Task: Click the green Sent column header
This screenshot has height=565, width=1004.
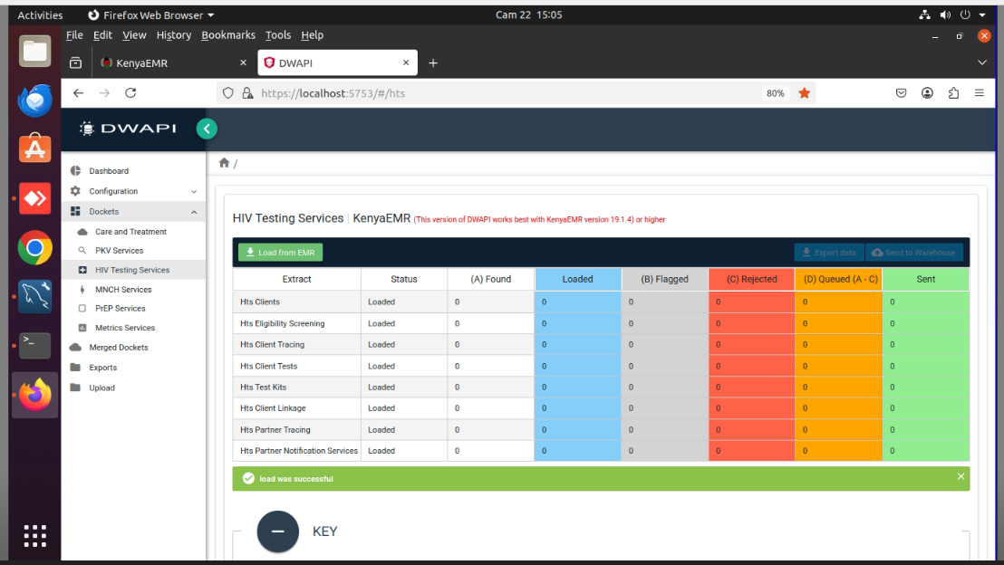Action: (x=926, y=279)
